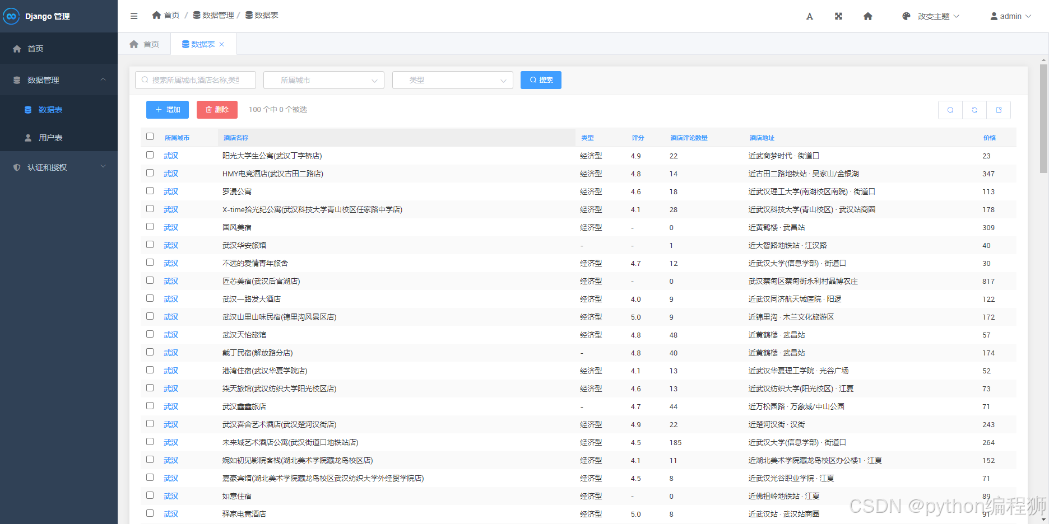Click the 删除 button
The image size is (1049, 524).
pyautogui.click(x=217, y=110)
